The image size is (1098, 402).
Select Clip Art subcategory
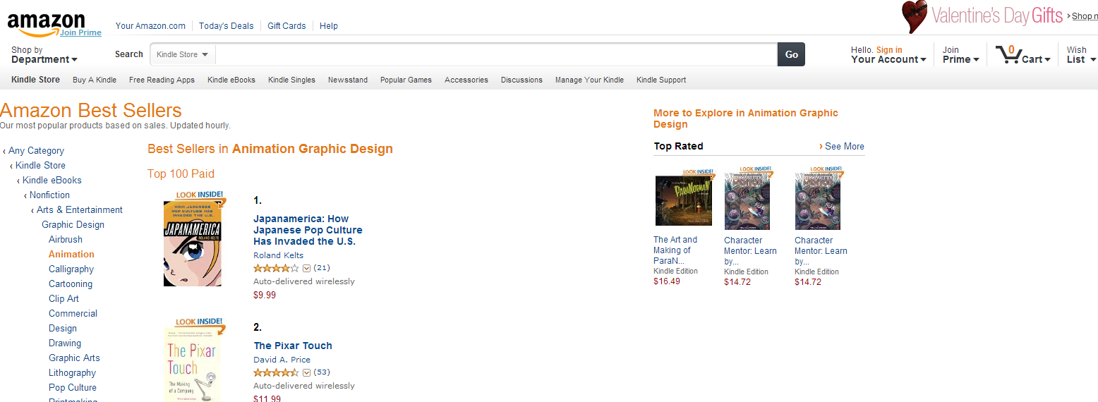(x=64, y=299)
